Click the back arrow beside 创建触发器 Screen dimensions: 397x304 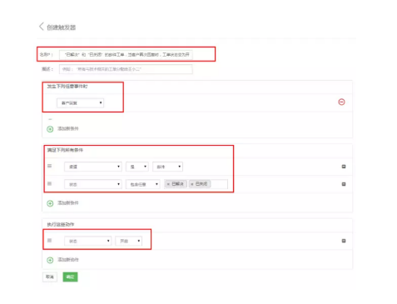(42, 27)
